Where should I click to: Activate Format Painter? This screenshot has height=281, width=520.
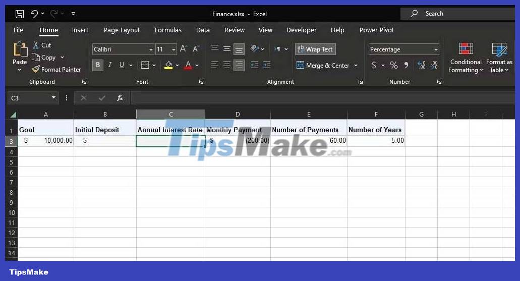click(x=56, y=69)
